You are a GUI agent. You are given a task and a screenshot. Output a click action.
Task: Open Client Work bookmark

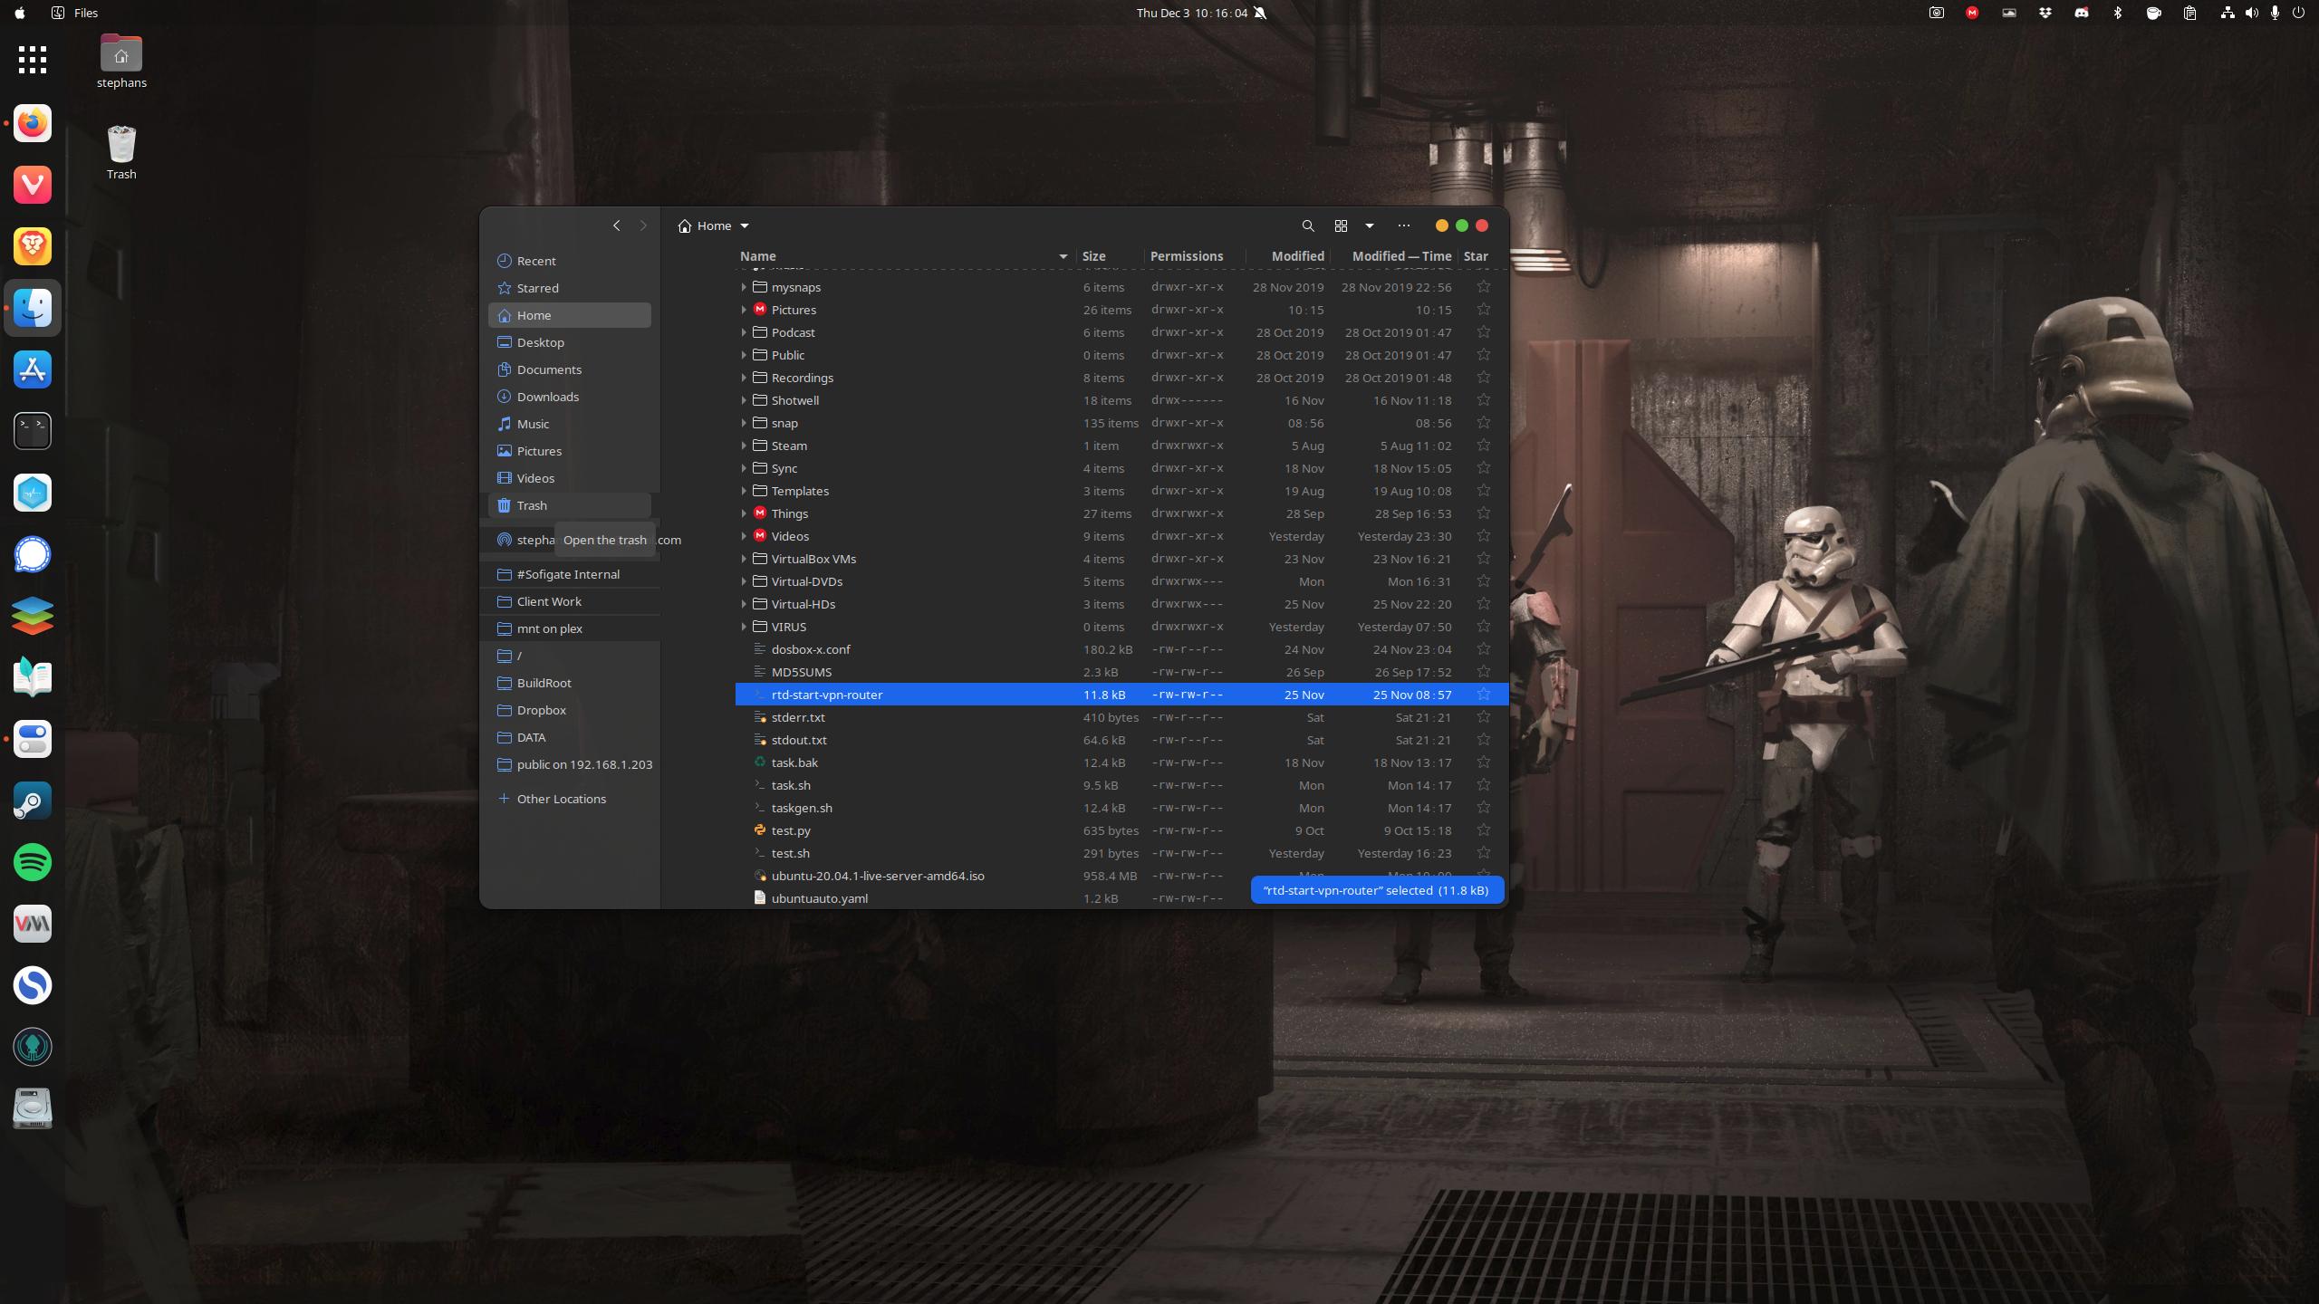pyautogui.click(x=570, y=601)
